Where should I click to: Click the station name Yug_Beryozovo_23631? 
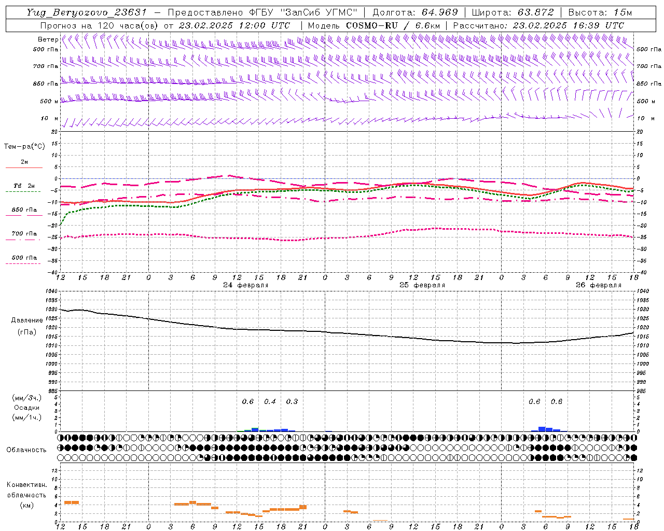tap(87, 12)
